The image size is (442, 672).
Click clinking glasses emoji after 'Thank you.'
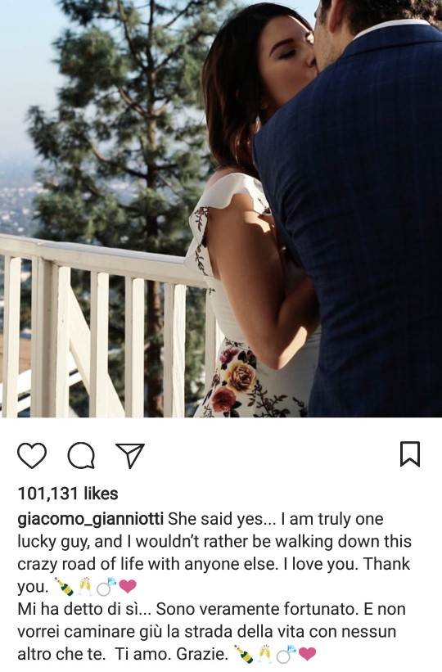(85, 586)
